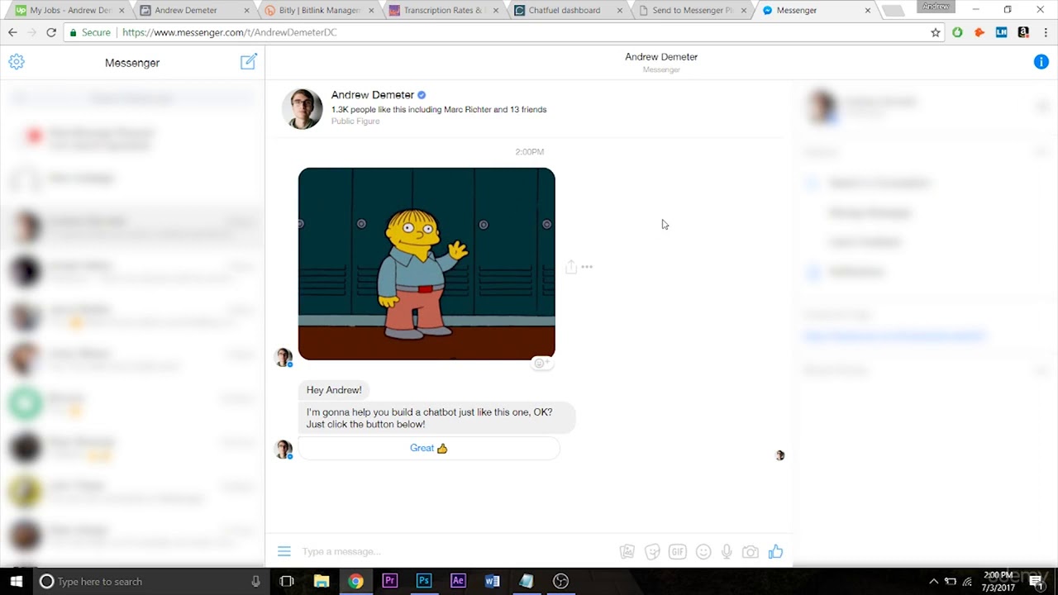1058x595 pixels.
Task: Send a thumbs-up like
Action: coord(775,551)
